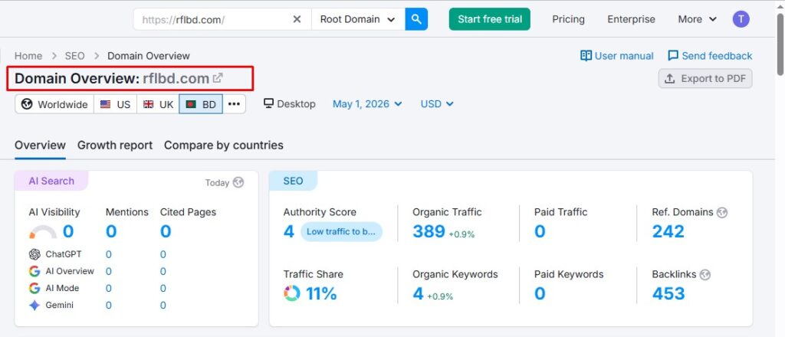Click the Mentions total 0
This screenshot has width=785, height=337.
pyautogui.click(x=111, y=231)
